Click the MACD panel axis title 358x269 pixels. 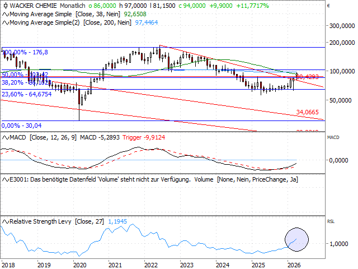(333, 137)
